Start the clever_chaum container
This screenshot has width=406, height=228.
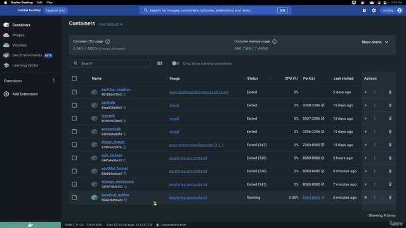pos(365,145)
